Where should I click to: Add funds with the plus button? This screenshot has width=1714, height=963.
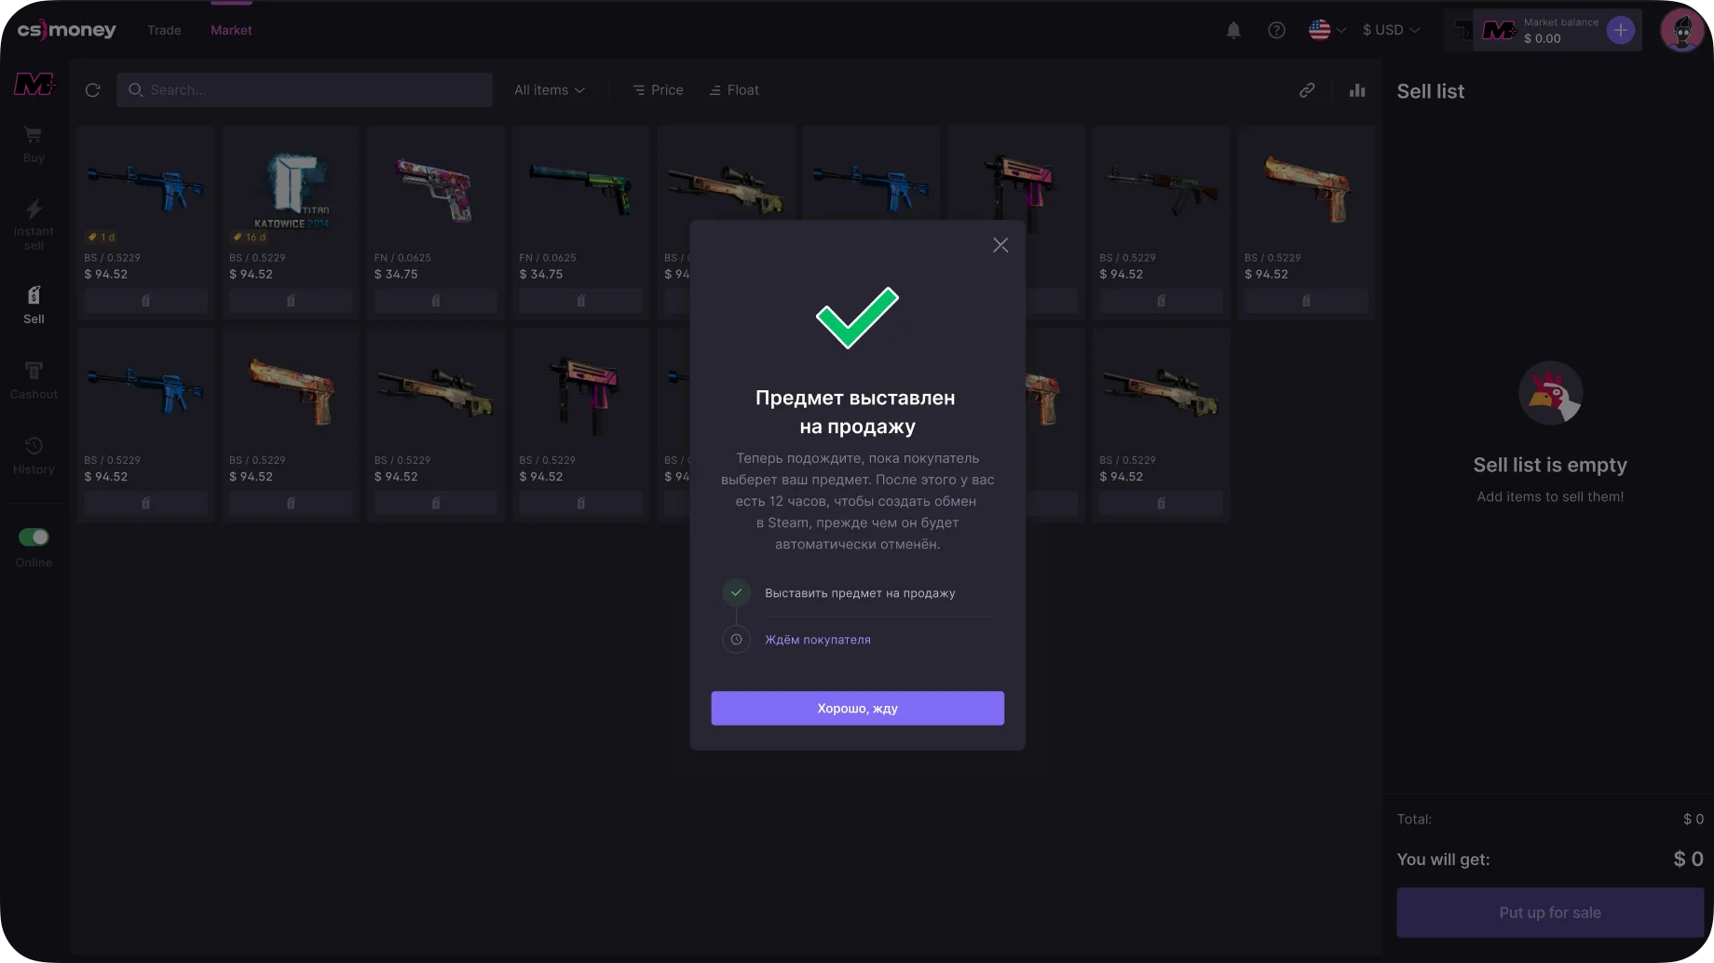click(x=1621, y=30)
